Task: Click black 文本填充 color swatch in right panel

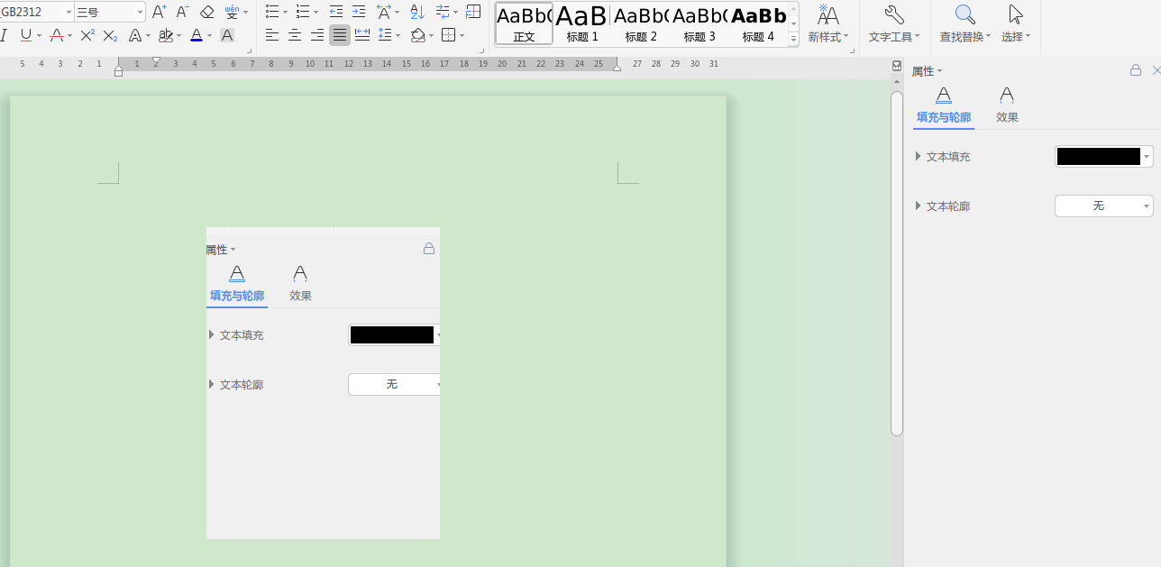Action: pyautogui.click(x=1098, y=156)
